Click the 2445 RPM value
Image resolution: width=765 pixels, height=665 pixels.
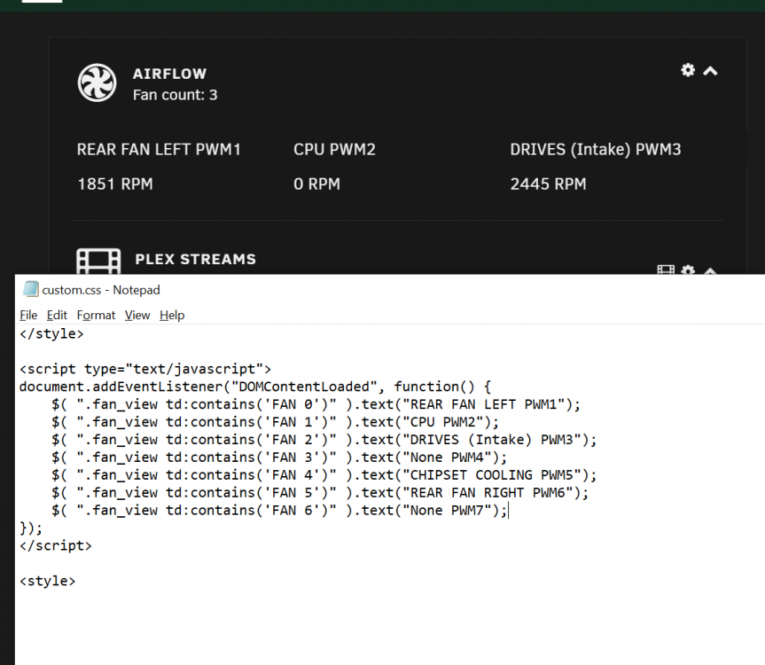(549, 184)
